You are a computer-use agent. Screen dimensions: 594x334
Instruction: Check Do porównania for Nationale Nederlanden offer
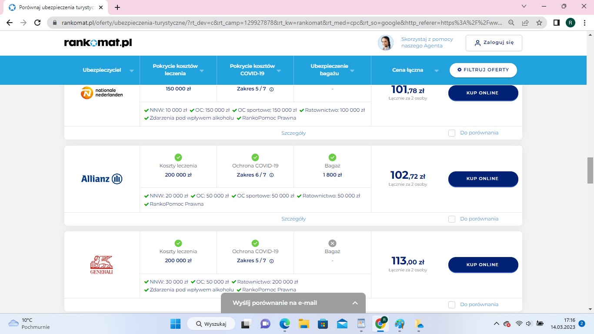click(x=452, y=133)
